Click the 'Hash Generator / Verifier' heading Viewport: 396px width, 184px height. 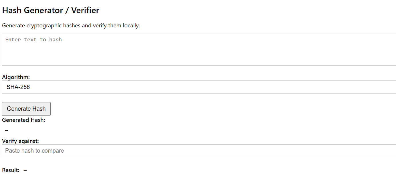coord(51,10)
